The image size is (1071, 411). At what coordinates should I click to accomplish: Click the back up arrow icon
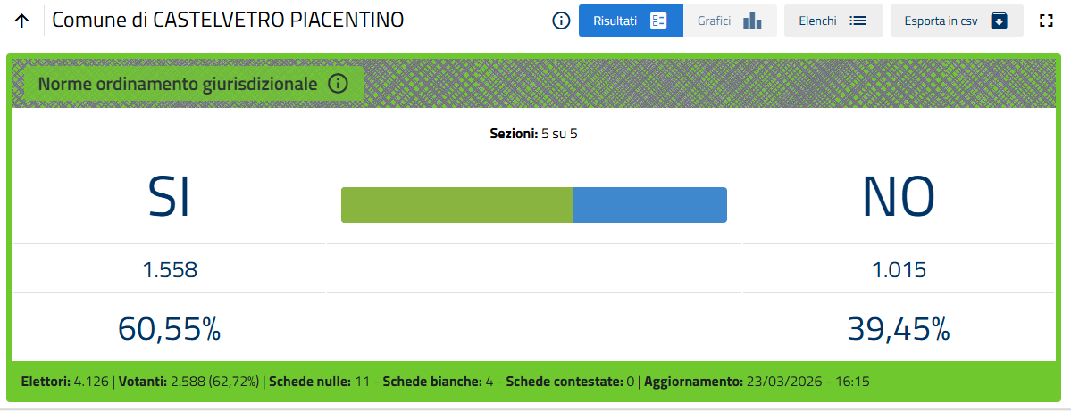point(22,21)
